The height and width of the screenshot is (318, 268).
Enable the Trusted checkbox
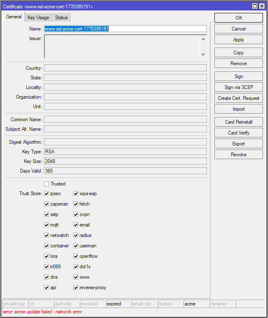[x=46, y=184]
